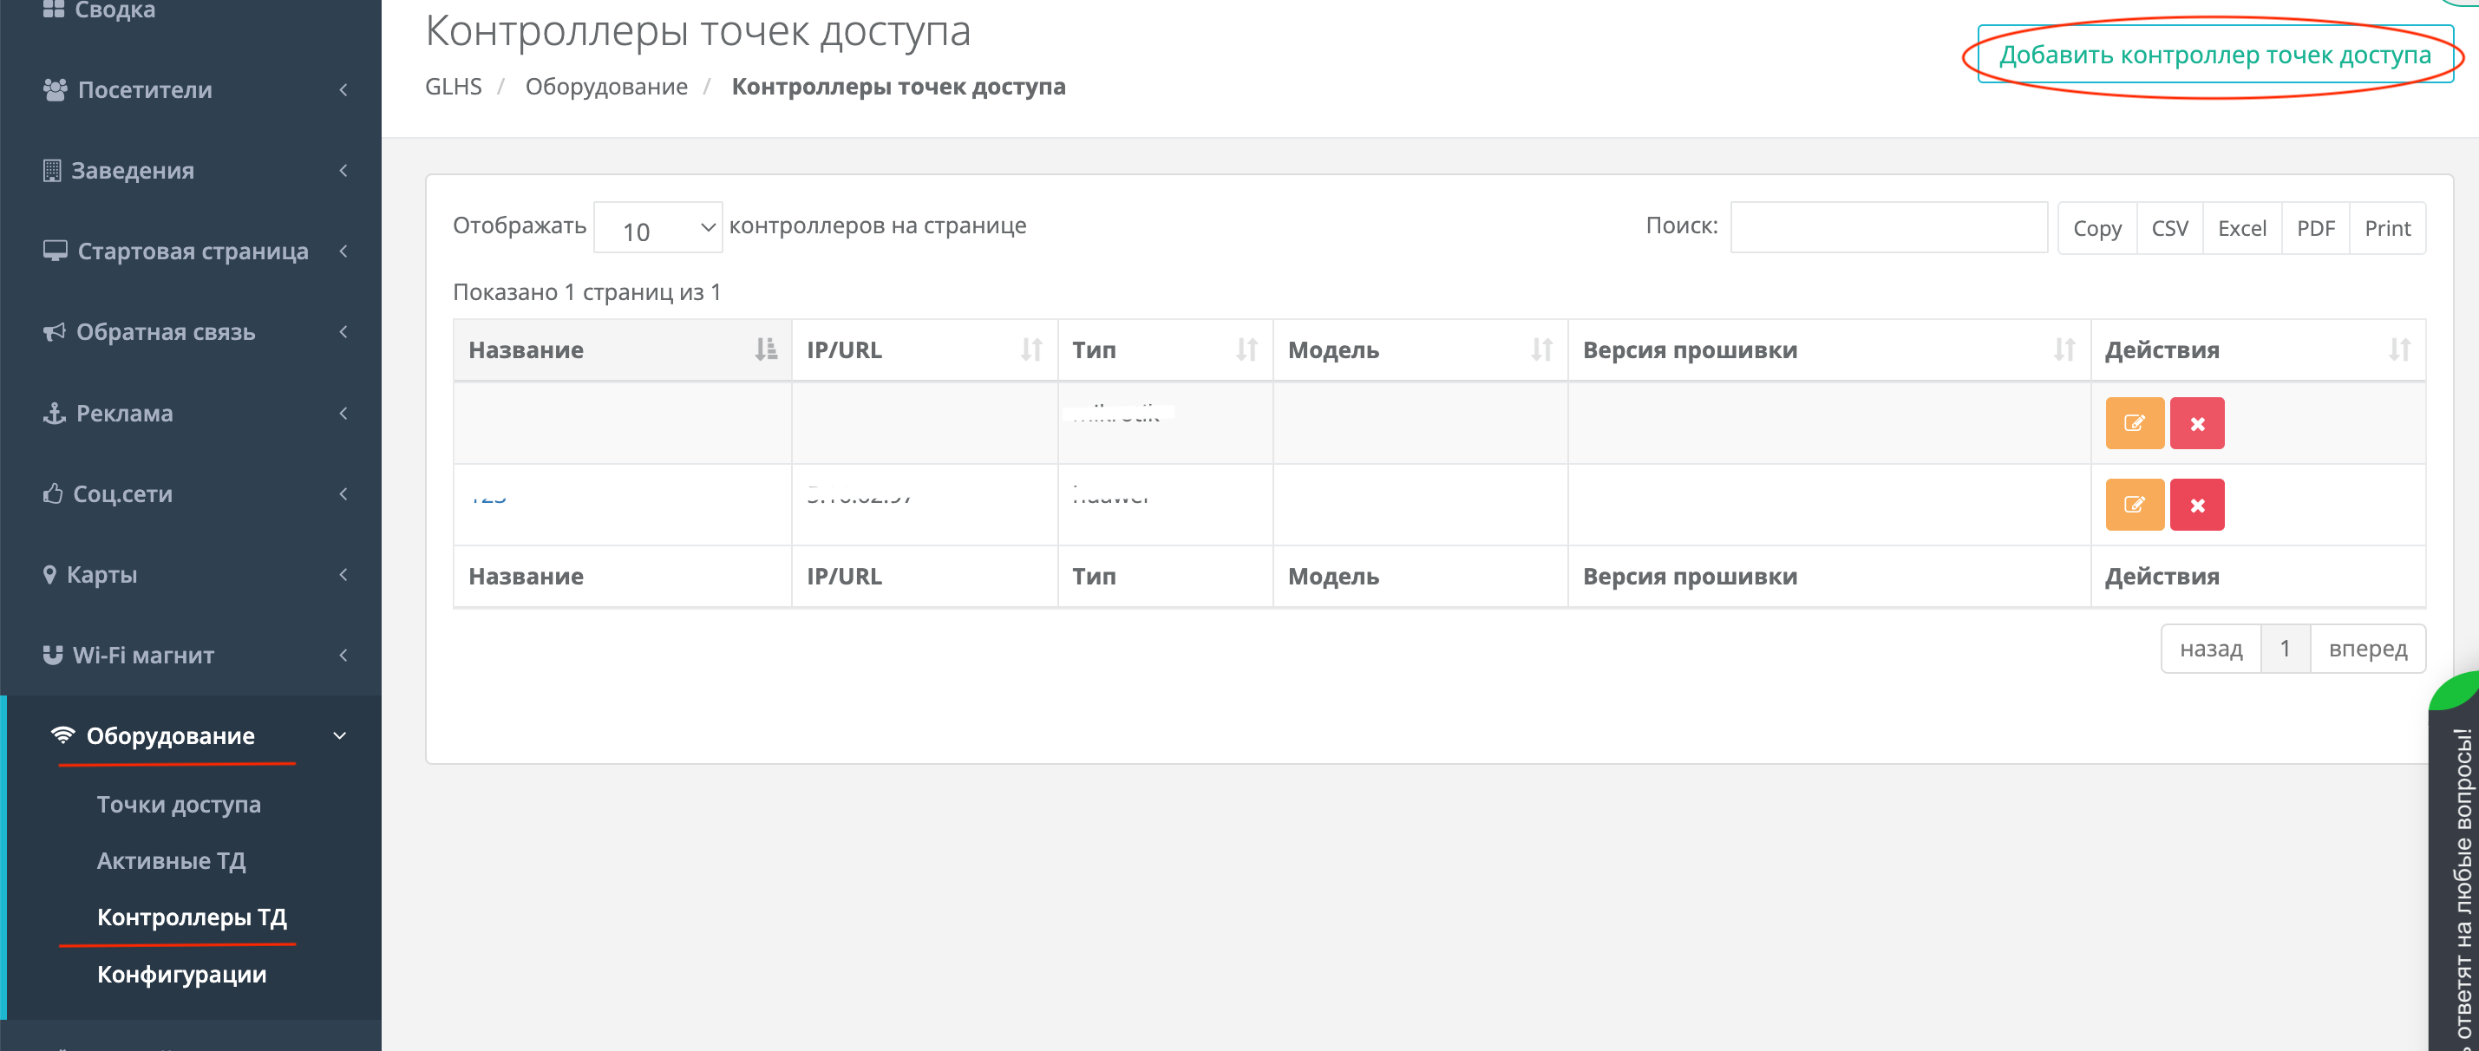Edit the Huawei controller row
The image size is (2479, 1051).
click(2135, 506)
